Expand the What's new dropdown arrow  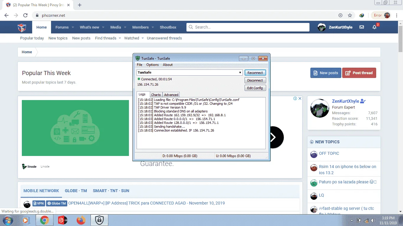pos(103,27)
